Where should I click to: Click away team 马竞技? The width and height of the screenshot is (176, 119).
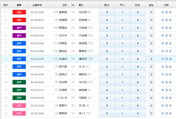point(83,98)
